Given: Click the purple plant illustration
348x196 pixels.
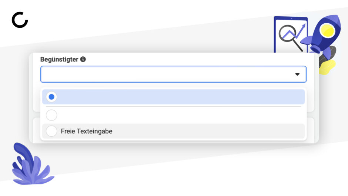Looking at the screenshot, I should tap(32, 164).
